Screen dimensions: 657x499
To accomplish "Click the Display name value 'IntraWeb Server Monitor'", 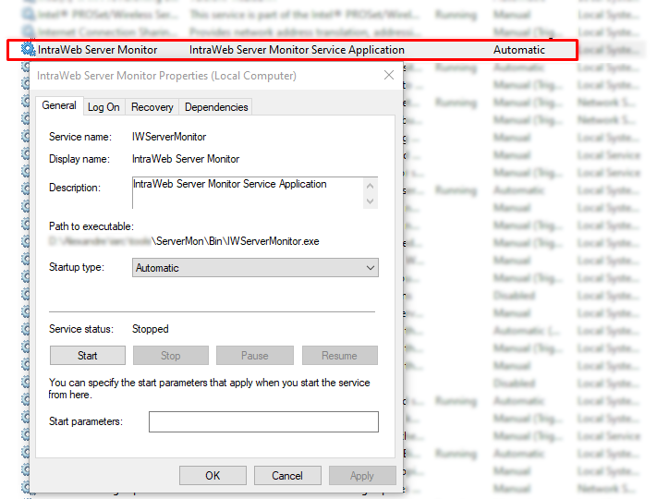I will click(186, 159).
